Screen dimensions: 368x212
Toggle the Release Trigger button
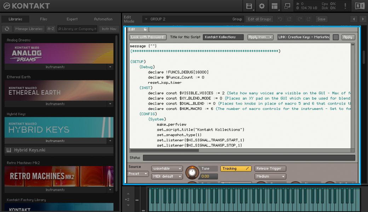(270, 169)
